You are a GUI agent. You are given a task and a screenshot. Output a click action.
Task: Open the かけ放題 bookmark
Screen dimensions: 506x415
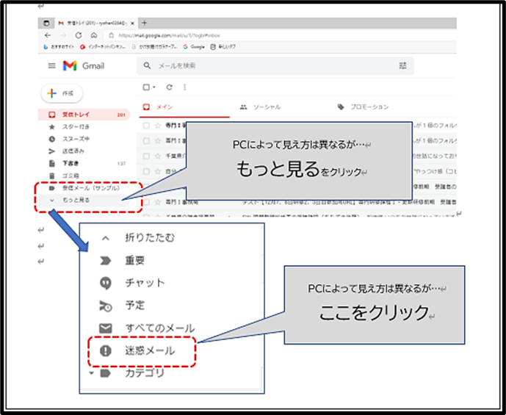[x=154, y=47]
